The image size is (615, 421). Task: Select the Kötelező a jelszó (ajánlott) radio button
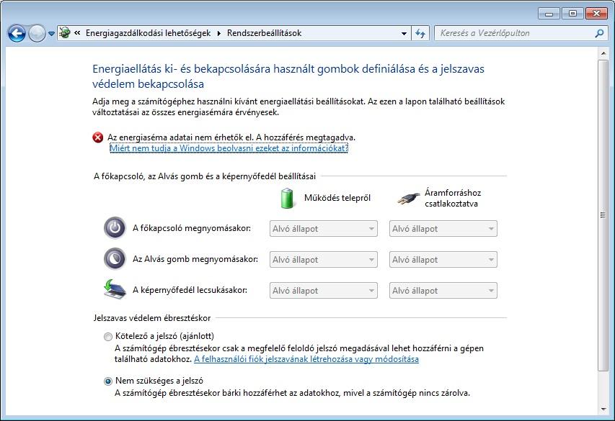point(108,336)
